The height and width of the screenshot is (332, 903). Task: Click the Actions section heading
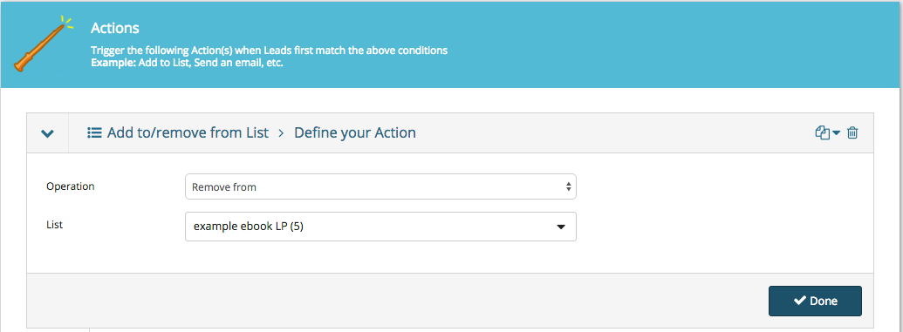[x=115, y=28]
